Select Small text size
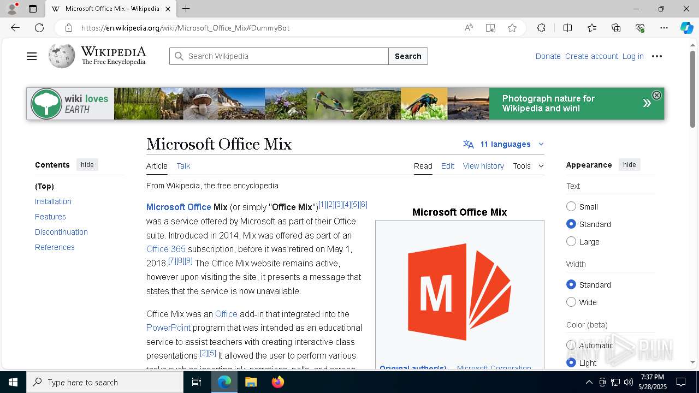699x393 pixels. (x=571, y=206)
